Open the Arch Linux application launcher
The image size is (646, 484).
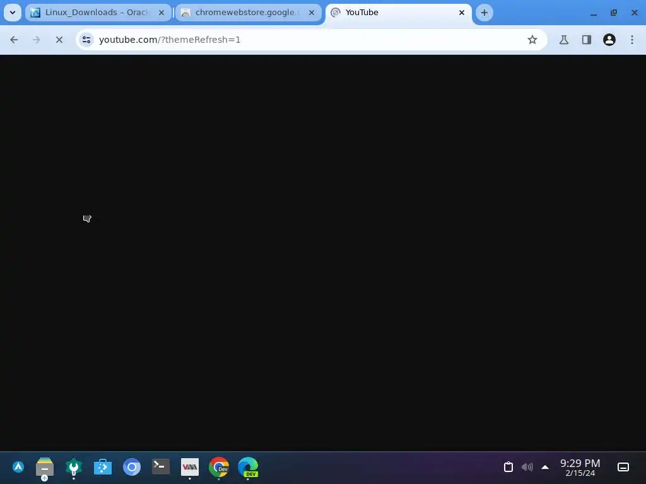tap(18, 467)
